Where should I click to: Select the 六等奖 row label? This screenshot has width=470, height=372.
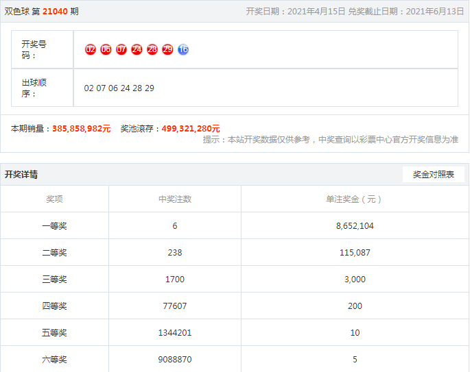click(54, 359)
